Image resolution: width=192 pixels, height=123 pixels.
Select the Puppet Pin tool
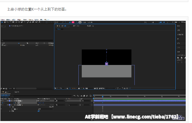39,22
